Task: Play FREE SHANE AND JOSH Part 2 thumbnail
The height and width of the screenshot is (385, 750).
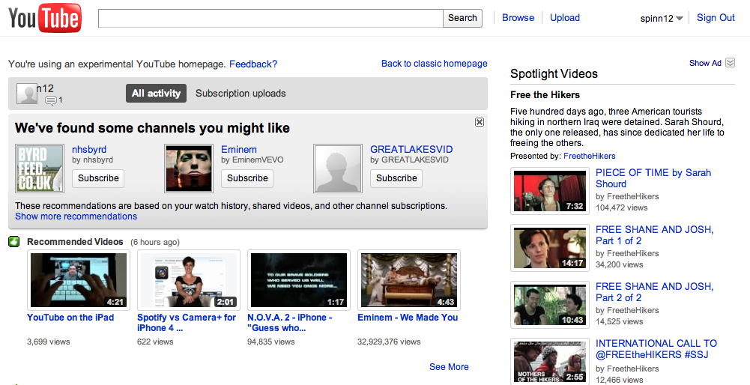Action: [550, 305]
